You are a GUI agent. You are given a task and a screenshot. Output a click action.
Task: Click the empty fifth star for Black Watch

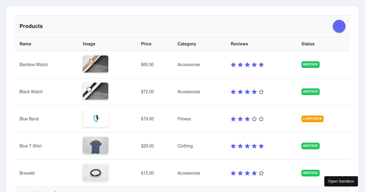(261, 92)
